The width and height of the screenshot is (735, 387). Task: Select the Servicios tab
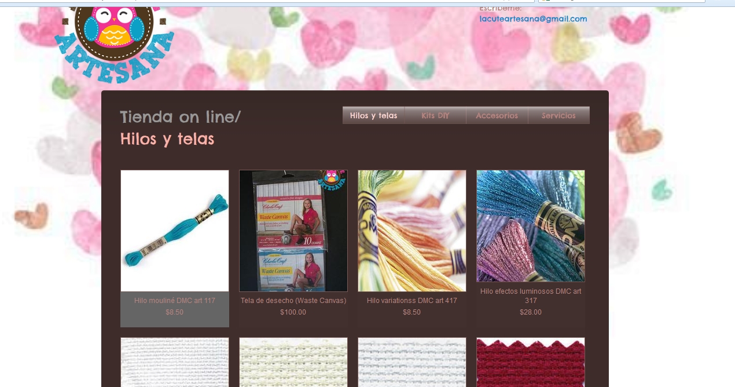558,115
